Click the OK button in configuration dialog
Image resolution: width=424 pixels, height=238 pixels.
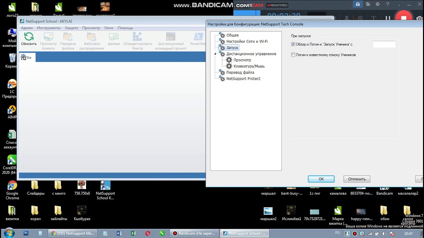tap(321, 179)
